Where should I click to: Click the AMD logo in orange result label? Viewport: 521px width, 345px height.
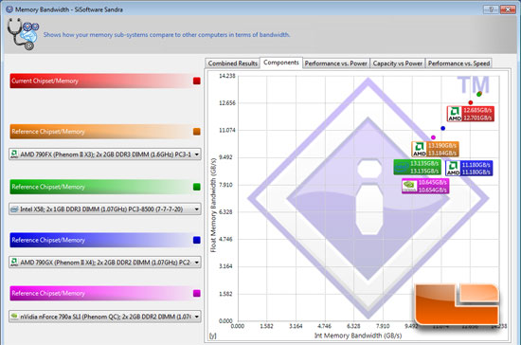tap(420, 149)
